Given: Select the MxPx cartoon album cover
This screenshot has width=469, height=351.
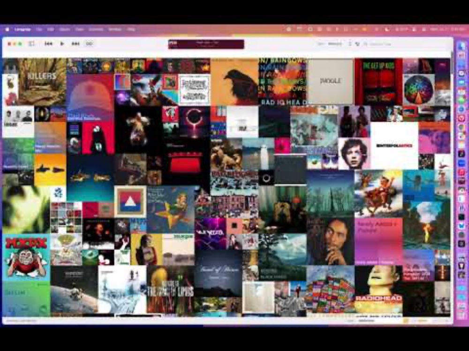Looking at the screenshot, I should [26, 257].
